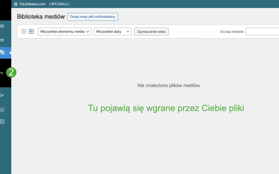Expand the media type dropdown via its chevron

[88, 31]
